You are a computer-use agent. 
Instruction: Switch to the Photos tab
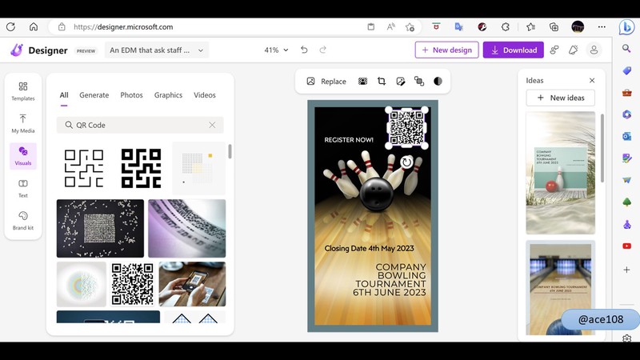(131, 94)
